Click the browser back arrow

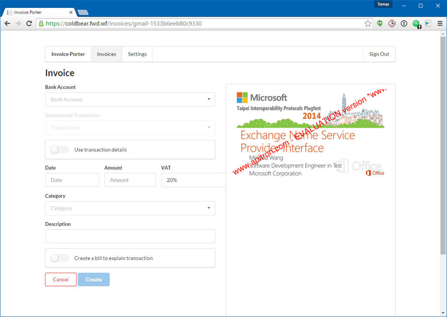tap(7, 24)
